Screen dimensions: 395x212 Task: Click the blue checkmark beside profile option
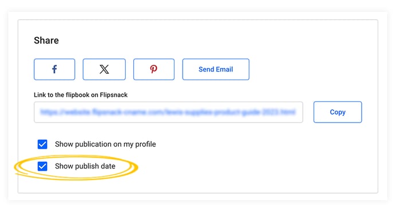point(42,144)
